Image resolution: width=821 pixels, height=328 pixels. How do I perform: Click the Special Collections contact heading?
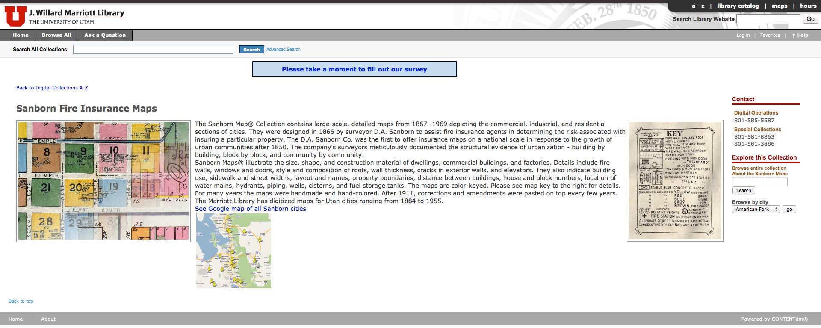tap(757, 130)
